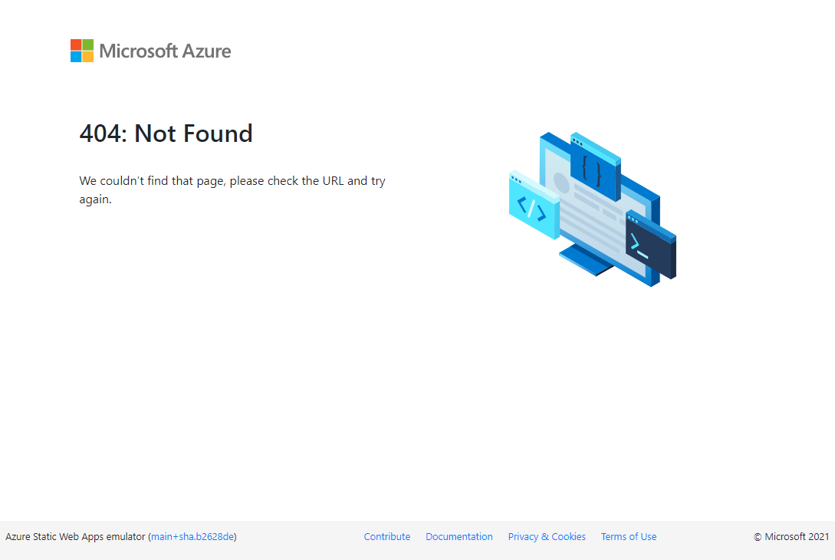View the Terms of Use link

click(x=629, y=536)
